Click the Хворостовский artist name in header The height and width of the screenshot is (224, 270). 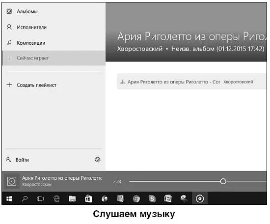pyautogui.click(x=140, y=49)
